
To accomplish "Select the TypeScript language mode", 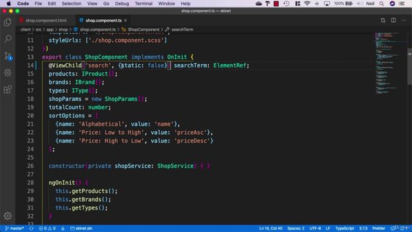I will pos(345,228).
